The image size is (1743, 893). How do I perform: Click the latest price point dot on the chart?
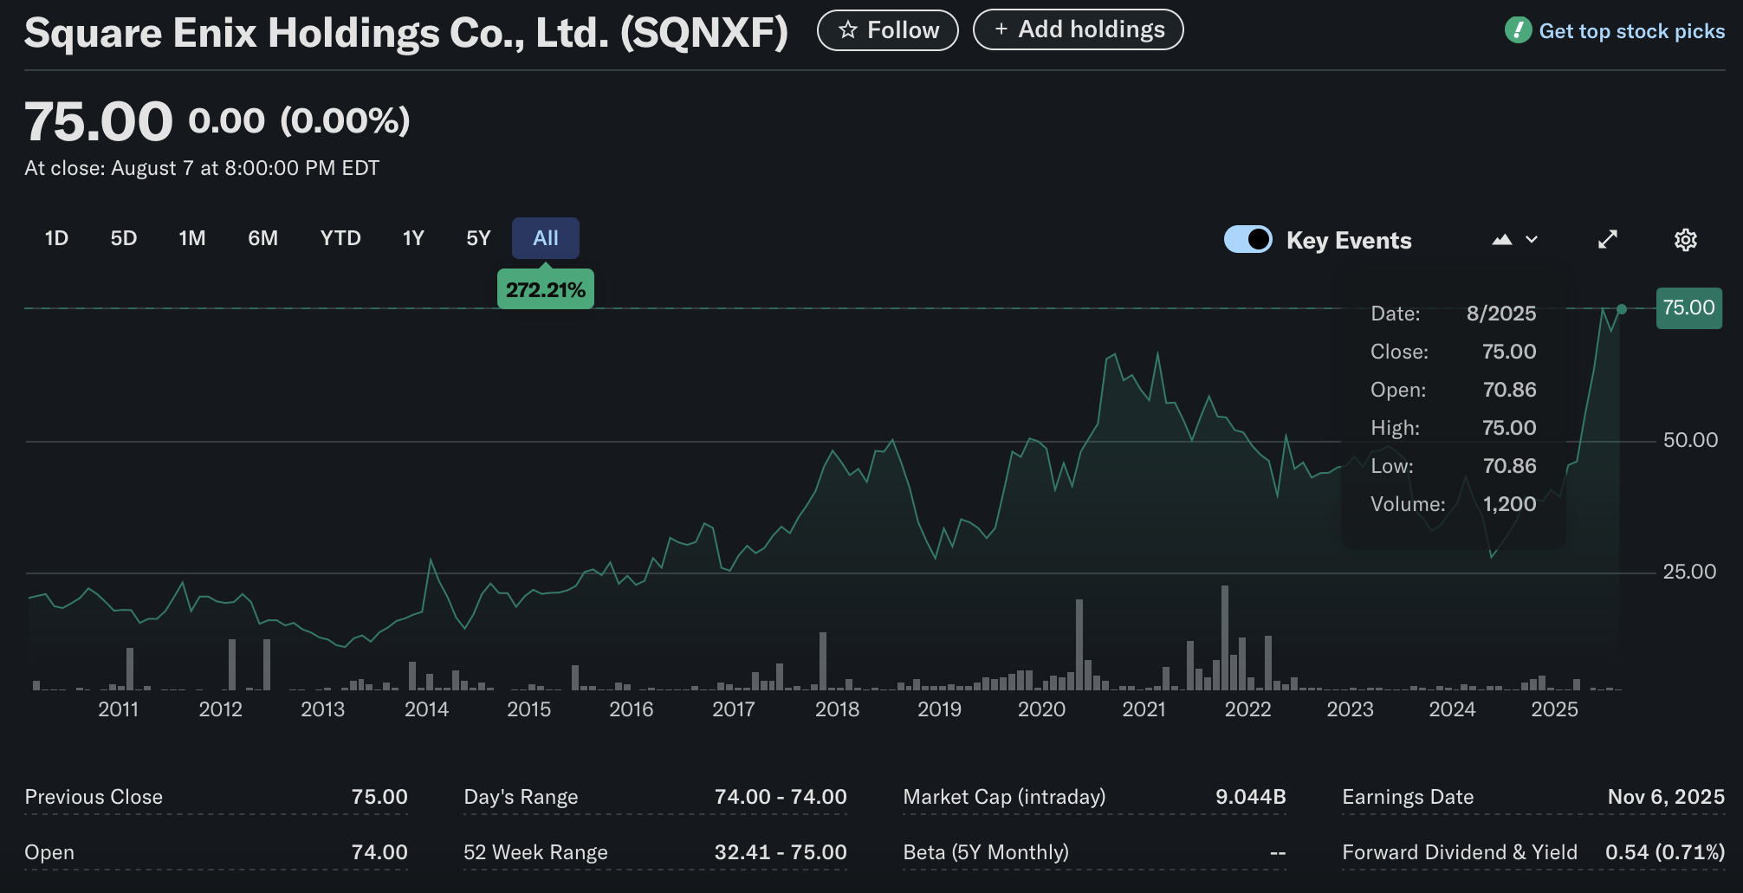pyautogui.click(x=1622, y=309)
